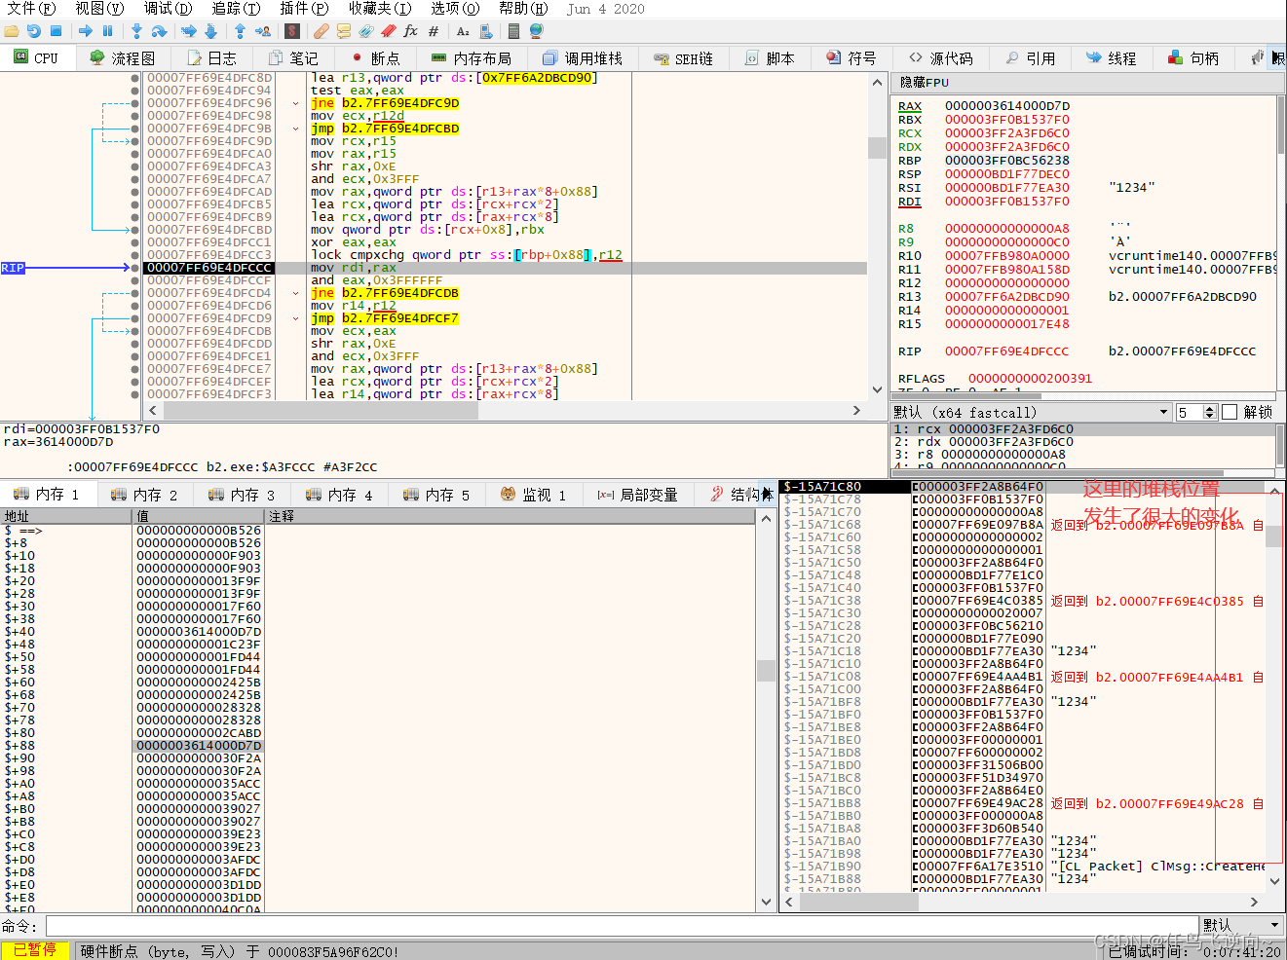Open the 断点 breakpoints tab
This screenshot has height=960, width=1287.
click(375, 57)
